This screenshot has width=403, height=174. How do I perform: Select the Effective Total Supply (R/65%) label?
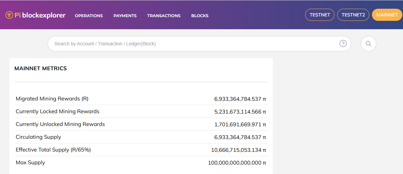53,150
